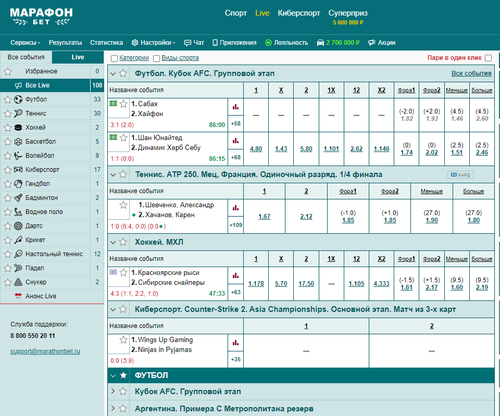Open the Чат menu item
The image size is (500, 416).
[x=194, y=43]
